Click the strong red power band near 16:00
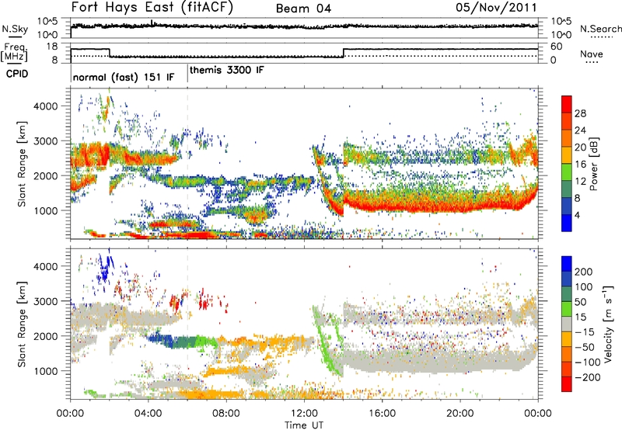 pos(382,206)
